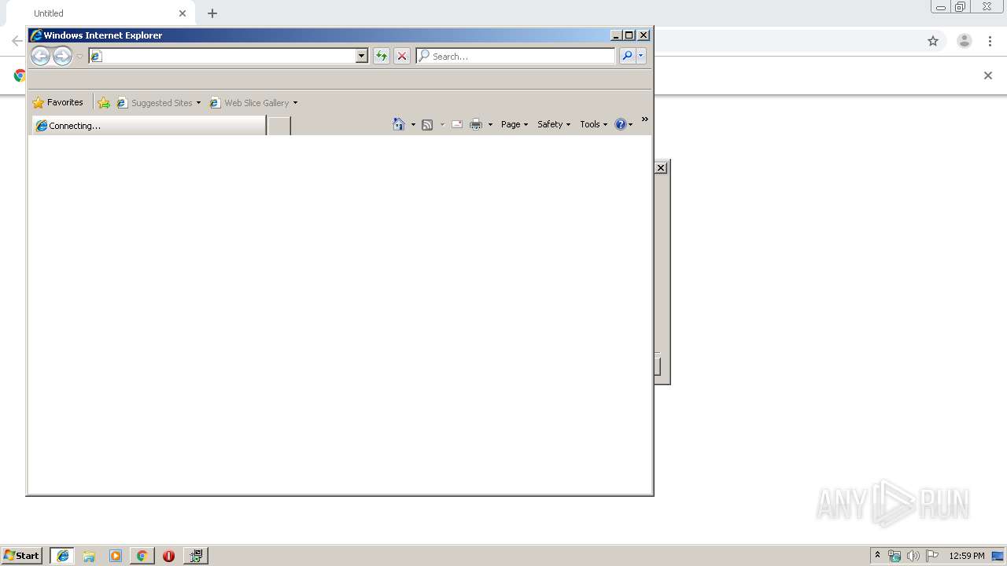
Task: Expand the Print options dropdown
Action: [x=490, y=124]
